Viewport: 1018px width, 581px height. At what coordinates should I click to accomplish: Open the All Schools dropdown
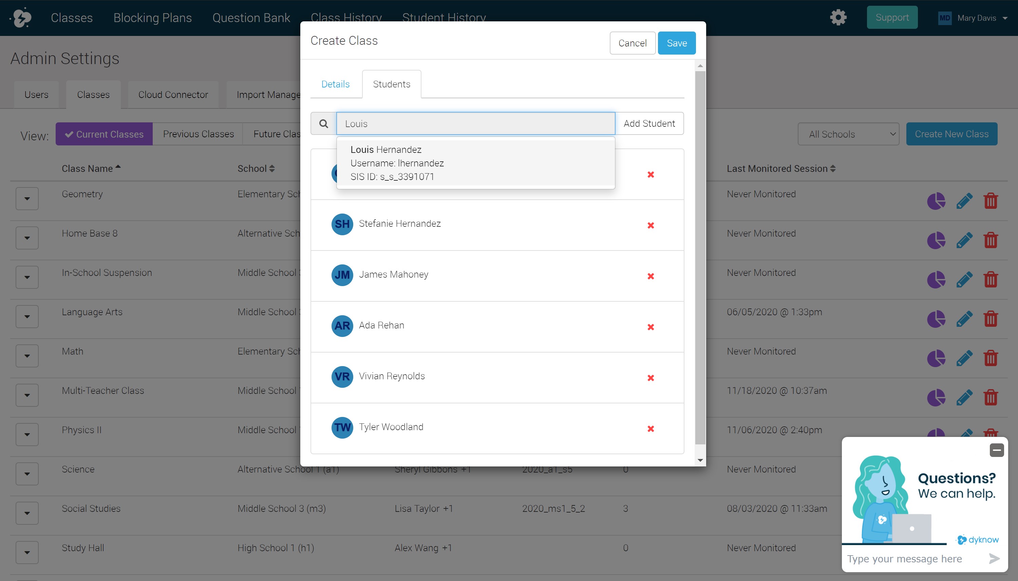click(x=848, y=134)
